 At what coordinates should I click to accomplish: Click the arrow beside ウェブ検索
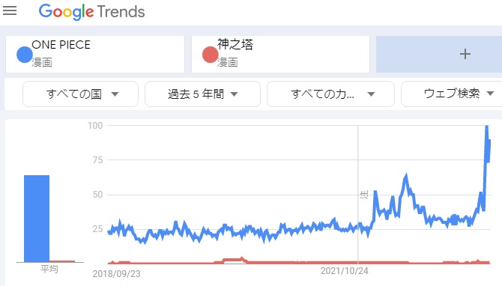pyautogui.click(x=490, y=94)
